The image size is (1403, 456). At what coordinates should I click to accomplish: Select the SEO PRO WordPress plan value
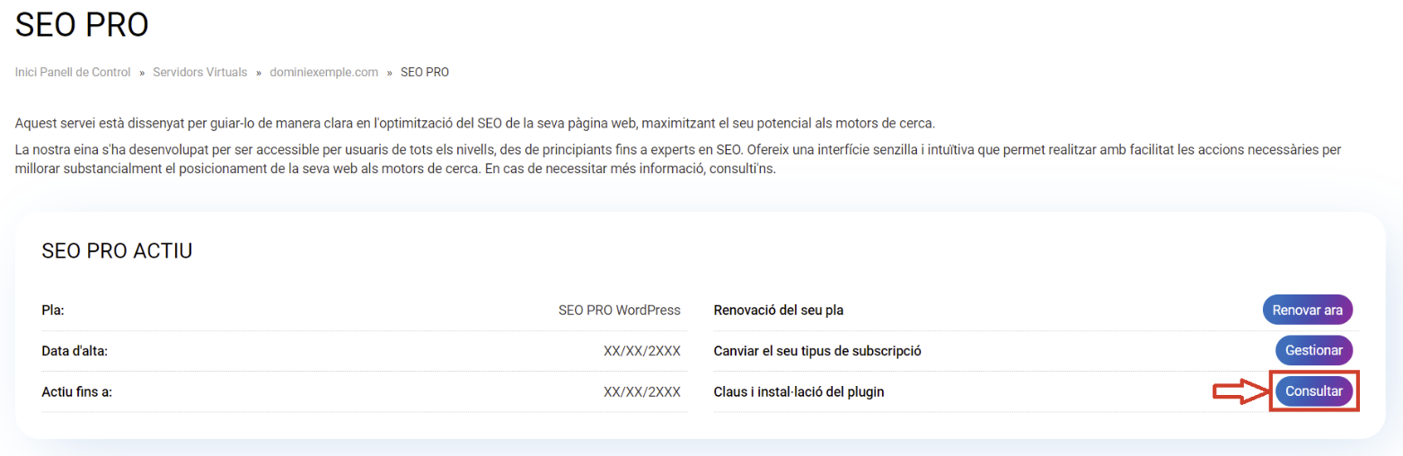tap(620, 311)
